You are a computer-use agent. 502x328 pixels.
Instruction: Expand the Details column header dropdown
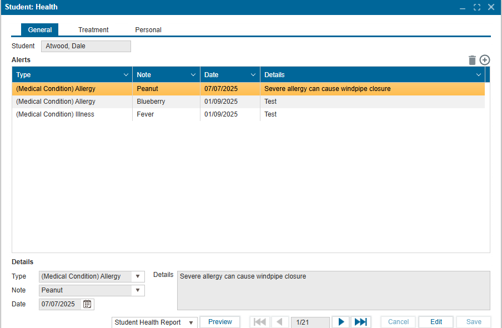(x=479, y=75)
